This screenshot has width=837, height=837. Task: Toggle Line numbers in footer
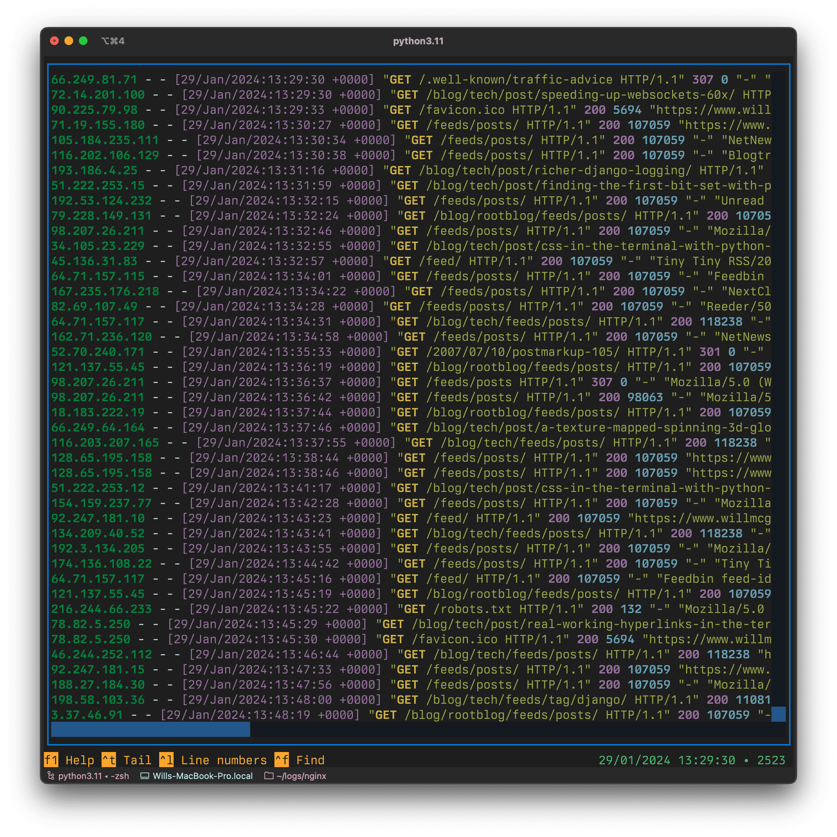tap(213, 760)
